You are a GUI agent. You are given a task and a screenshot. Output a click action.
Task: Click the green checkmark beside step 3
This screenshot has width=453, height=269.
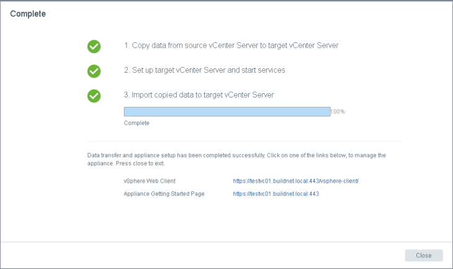point(94,96)
